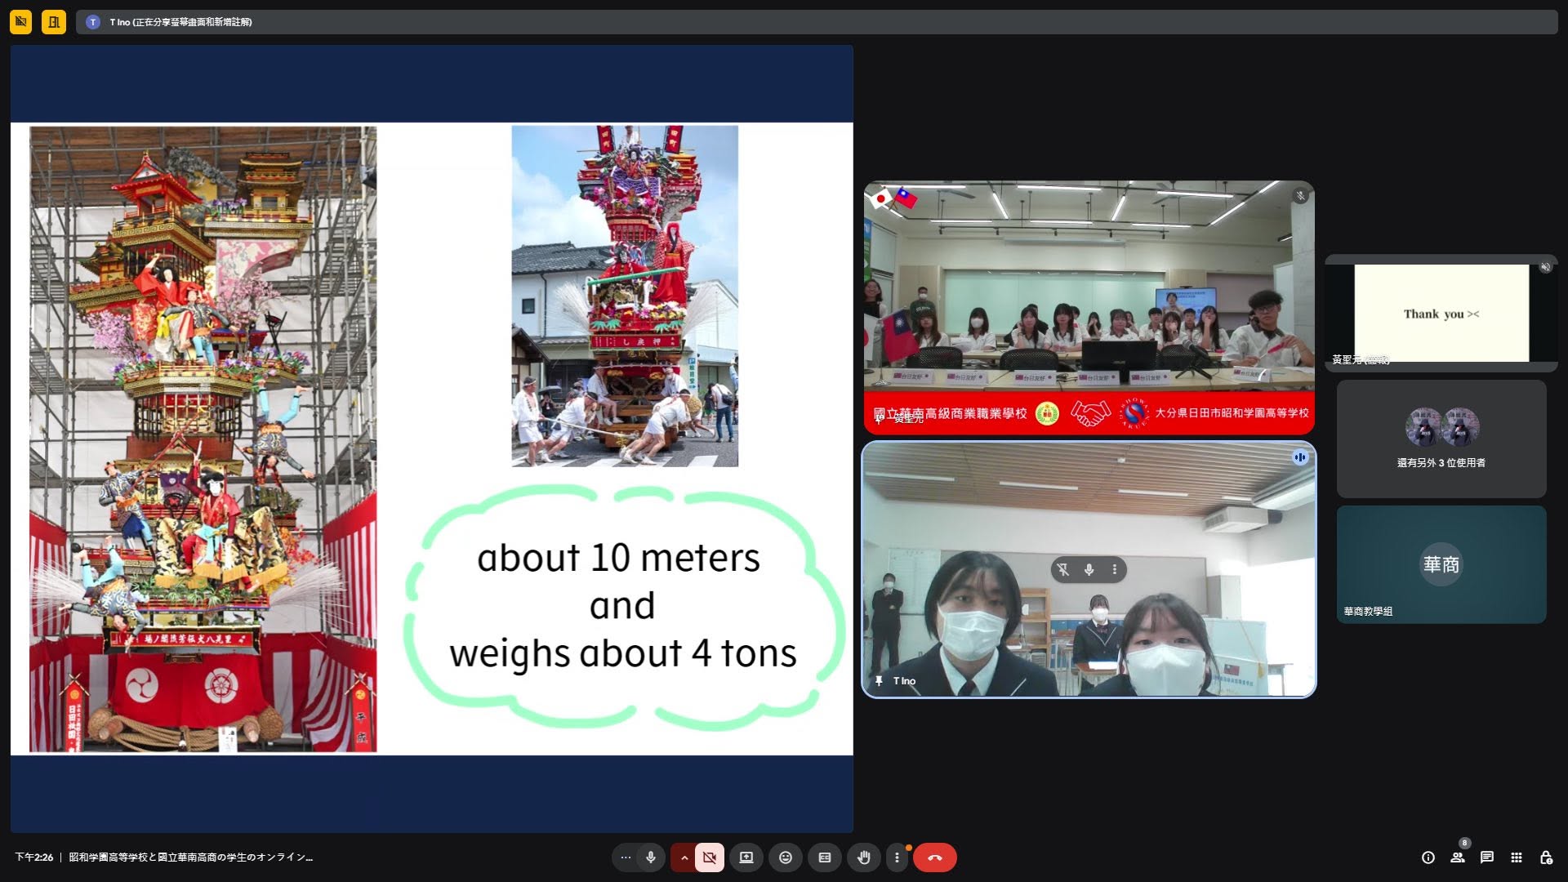Open the chat with everyone panel

pyautogui.click(x=1487, y=857)
